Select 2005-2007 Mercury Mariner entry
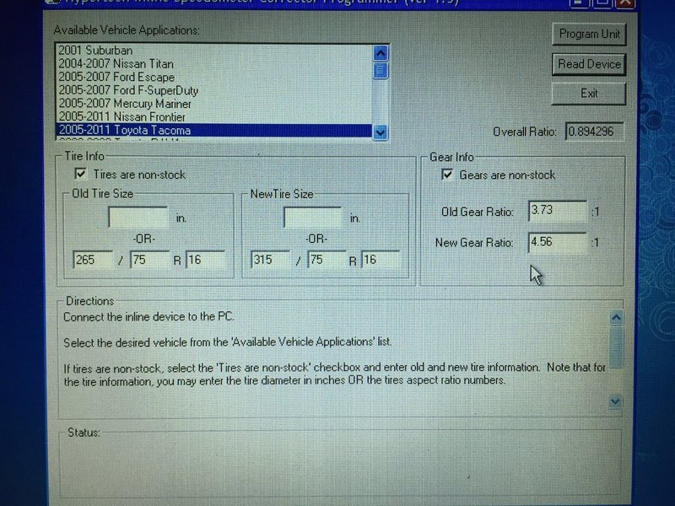 pyautogui.click(x=214, y=104)
